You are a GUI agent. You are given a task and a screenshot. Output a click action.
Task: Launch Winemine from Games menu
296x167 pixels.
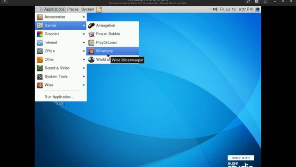(112, 51)
